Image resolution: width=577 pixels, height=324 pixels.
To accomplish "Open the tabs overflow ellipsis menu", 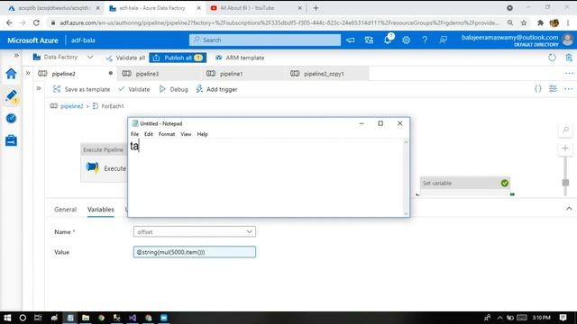I will (569, 74).
